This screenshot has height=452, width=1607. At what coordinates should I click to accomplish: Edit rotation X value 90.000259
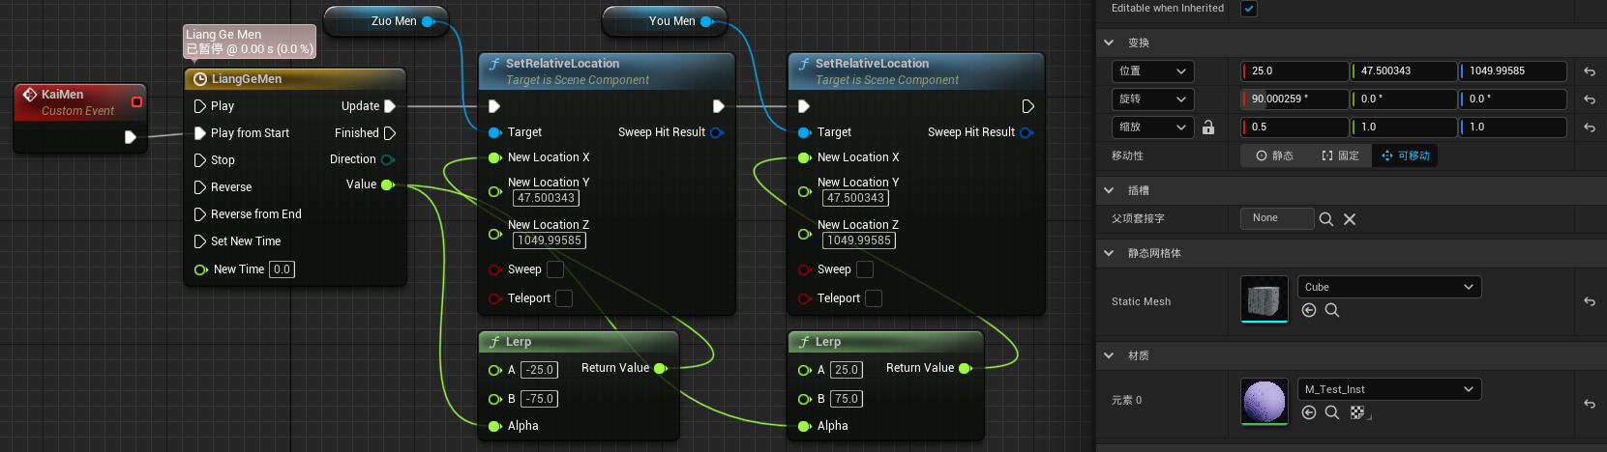(x=1295, y=99)
